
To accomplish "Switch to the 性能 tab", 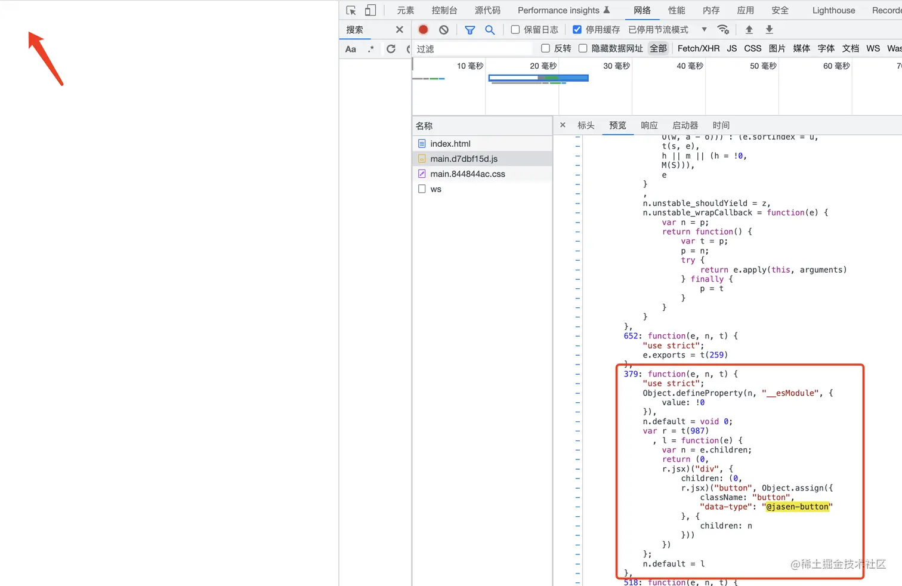I will (676, 10).
